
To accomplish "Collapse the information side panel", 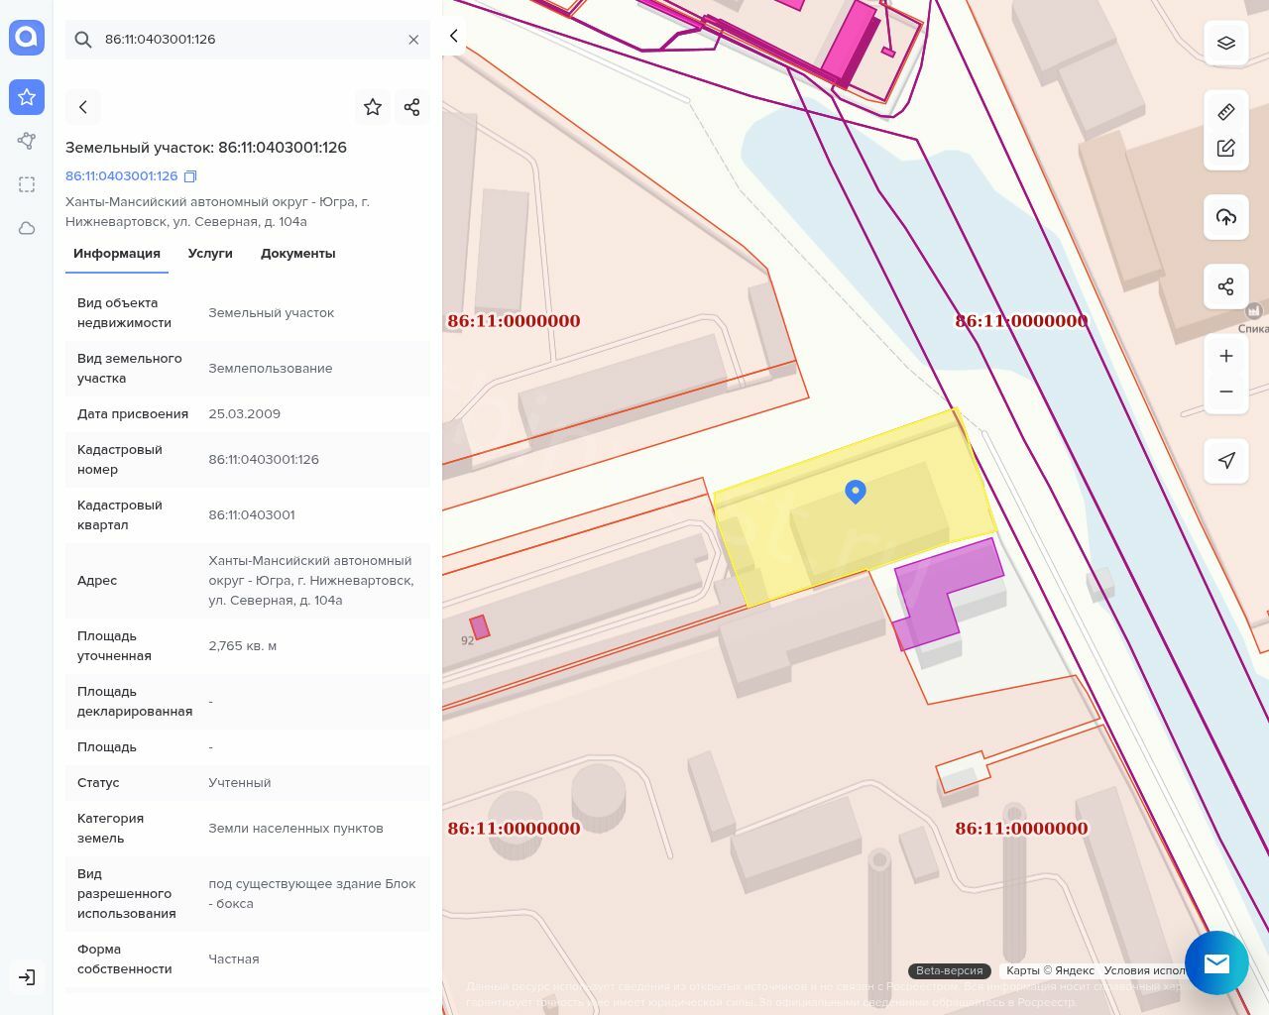I will click(454, 36).
